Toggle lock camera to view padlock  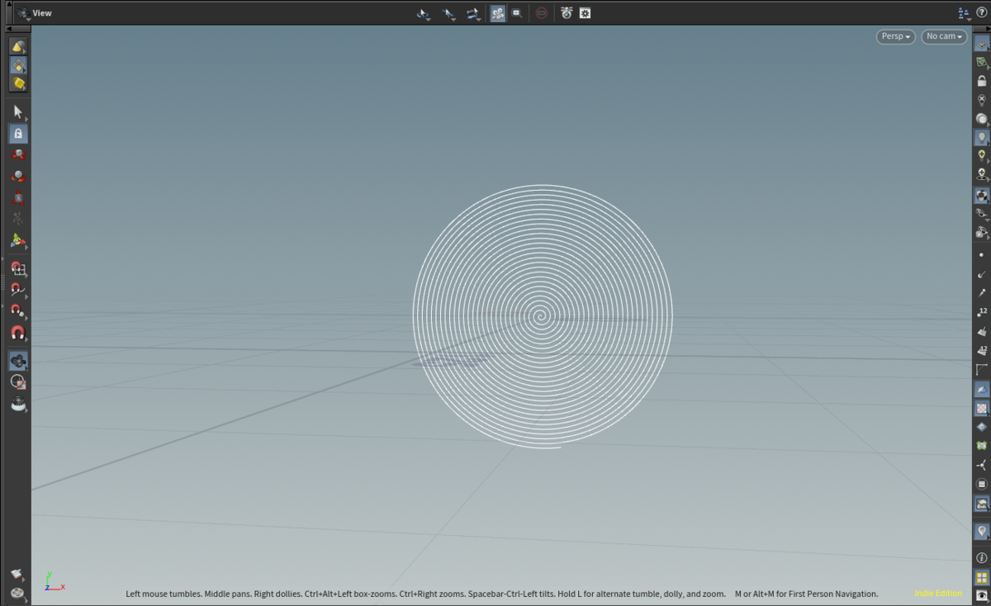pyautogui.click(x=982, y=81)
